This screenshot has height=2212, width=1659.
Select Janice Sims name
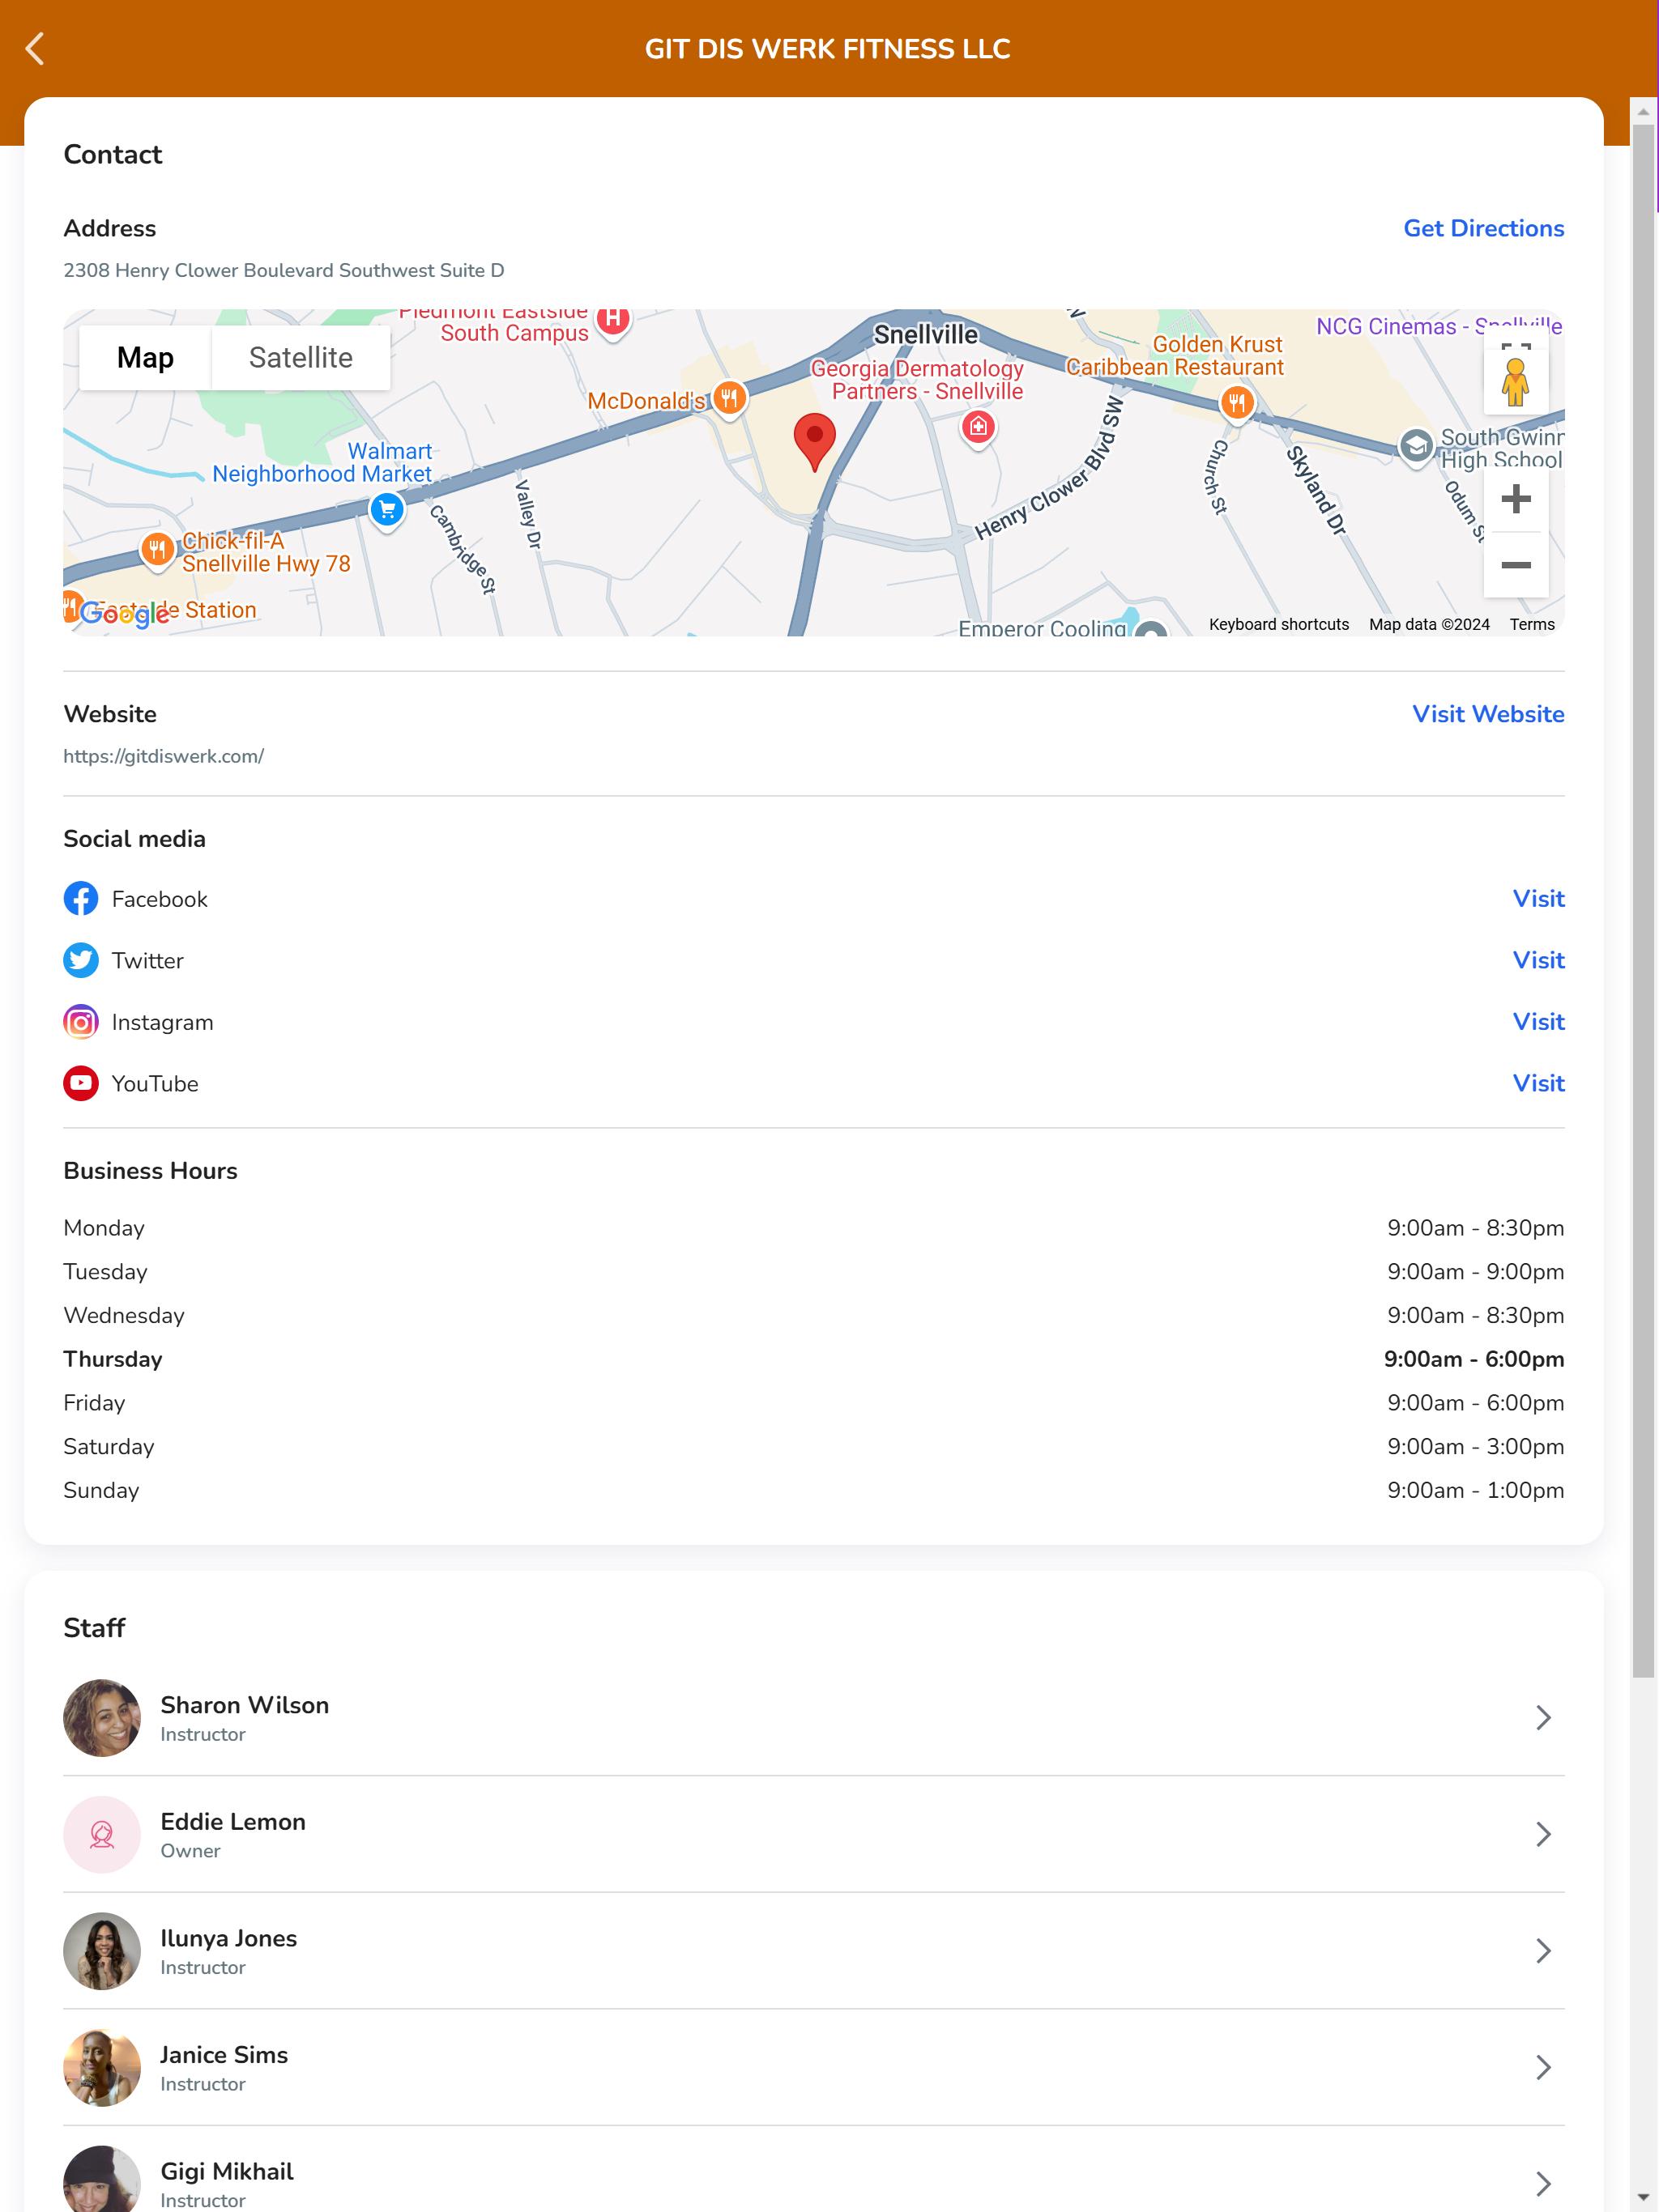pyautogui.click(x=224, y=2055)
